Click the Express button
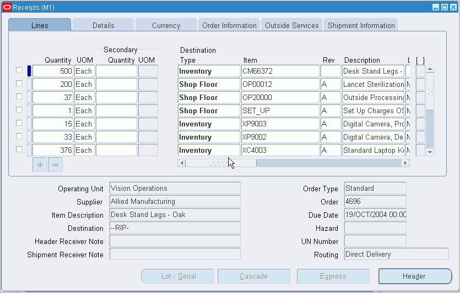 click(x=333, y=276)
